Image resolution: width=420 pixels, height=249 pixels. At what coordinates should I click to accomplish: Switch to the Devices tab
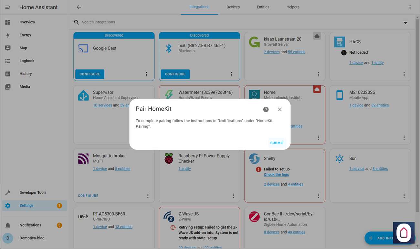[x=233, y=7]
